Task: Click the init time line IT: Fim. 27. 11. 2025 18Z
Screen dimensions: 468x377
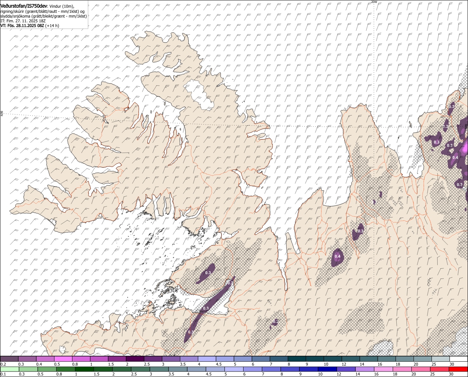Action: [23, 21]
